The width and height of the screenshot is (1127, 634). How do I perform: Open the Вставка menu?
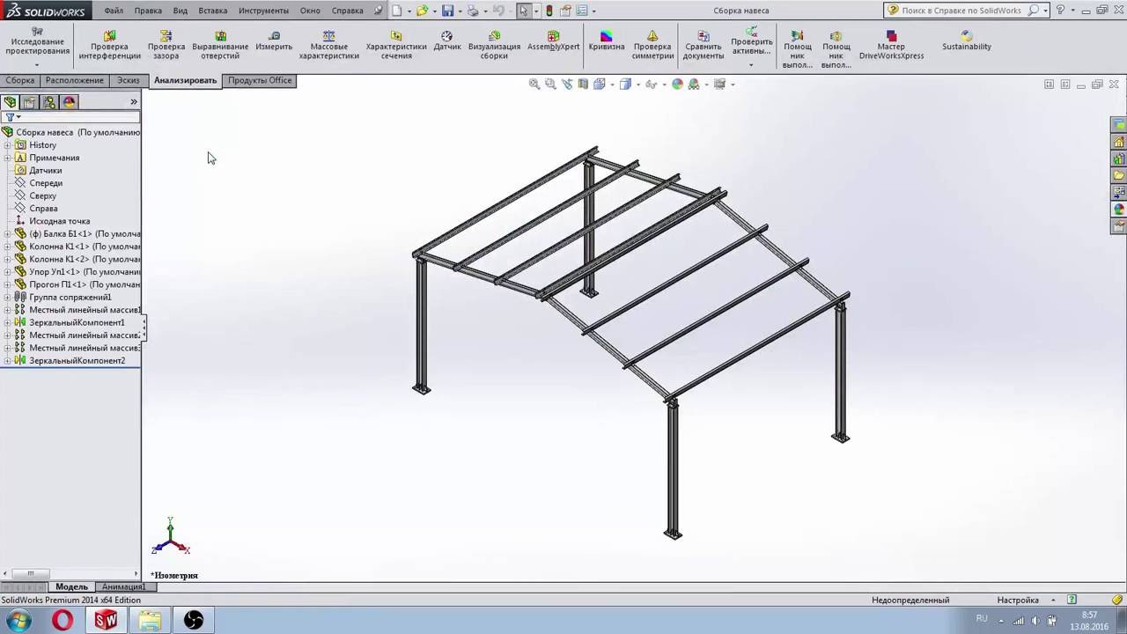tap(213, 11)
